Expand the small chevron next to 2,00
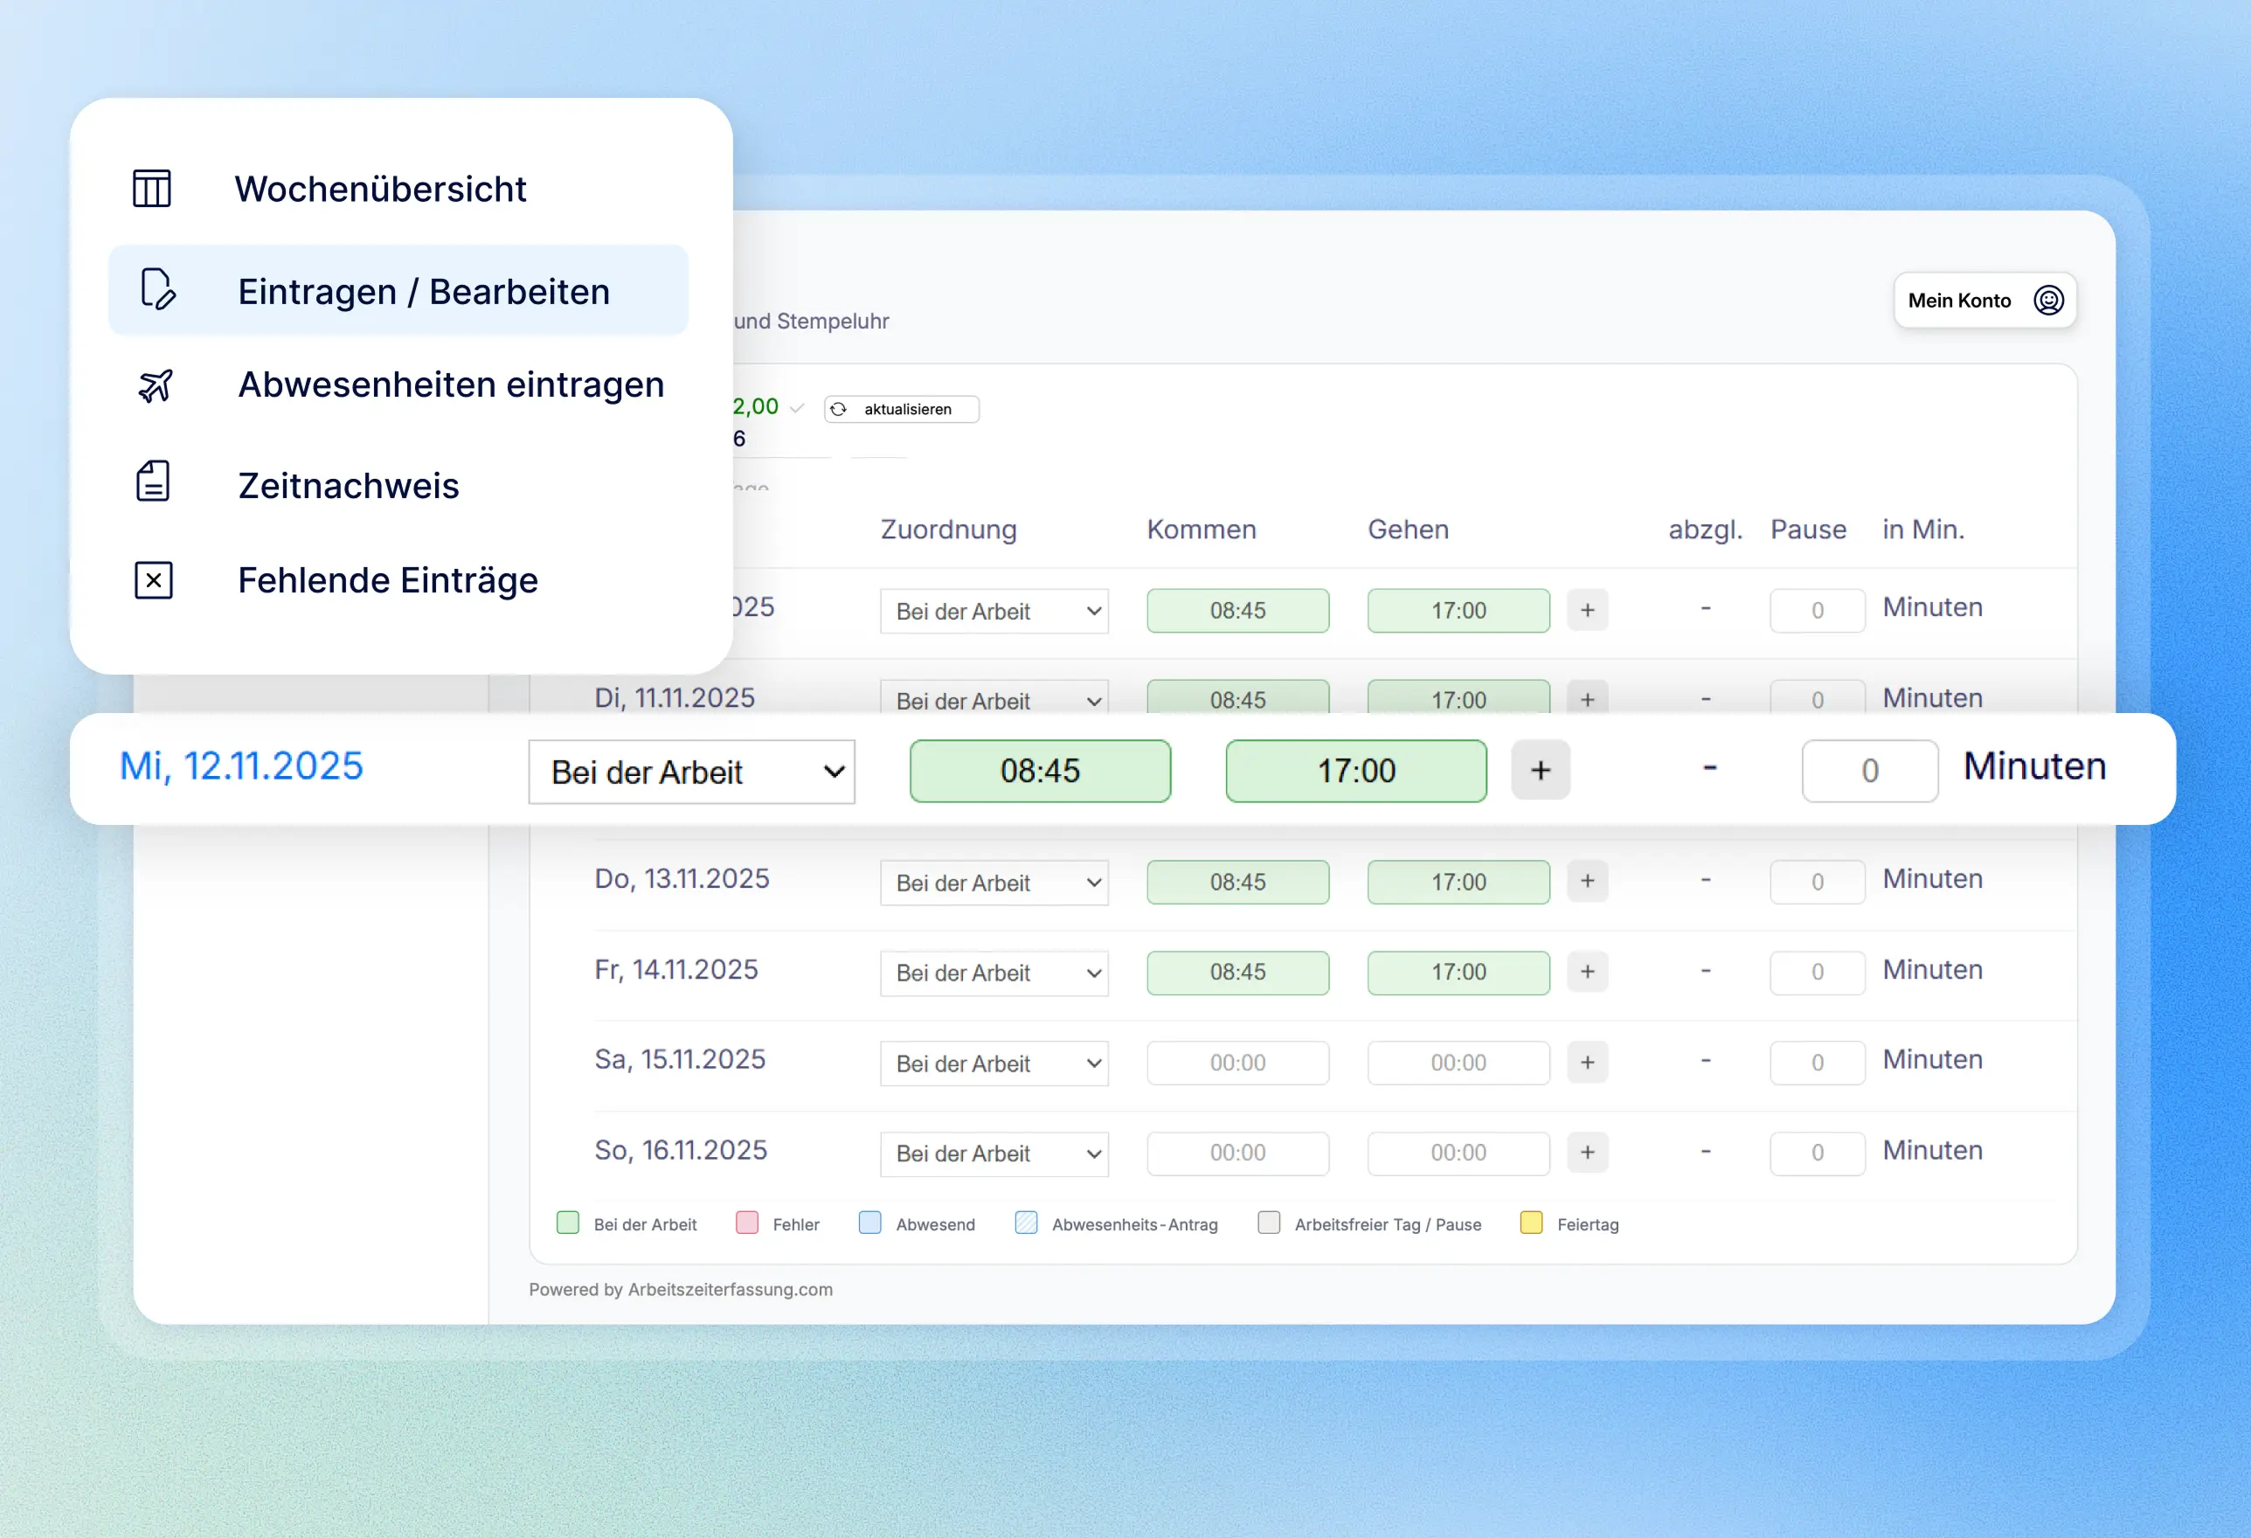The height and width of the screenshot is (1538, 2251). (x=797, y=409)
